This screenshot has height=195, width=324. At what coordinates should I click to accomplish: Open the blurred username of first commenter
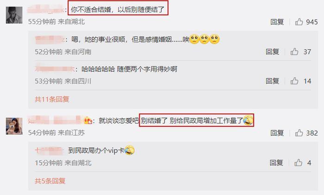pos(46,9)
